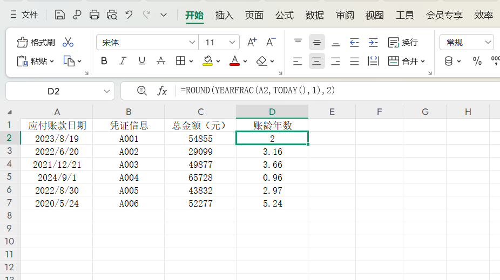Select cell C4 containing 49877
The height and width of the screenshot is (280, 500).
[200, 165]
